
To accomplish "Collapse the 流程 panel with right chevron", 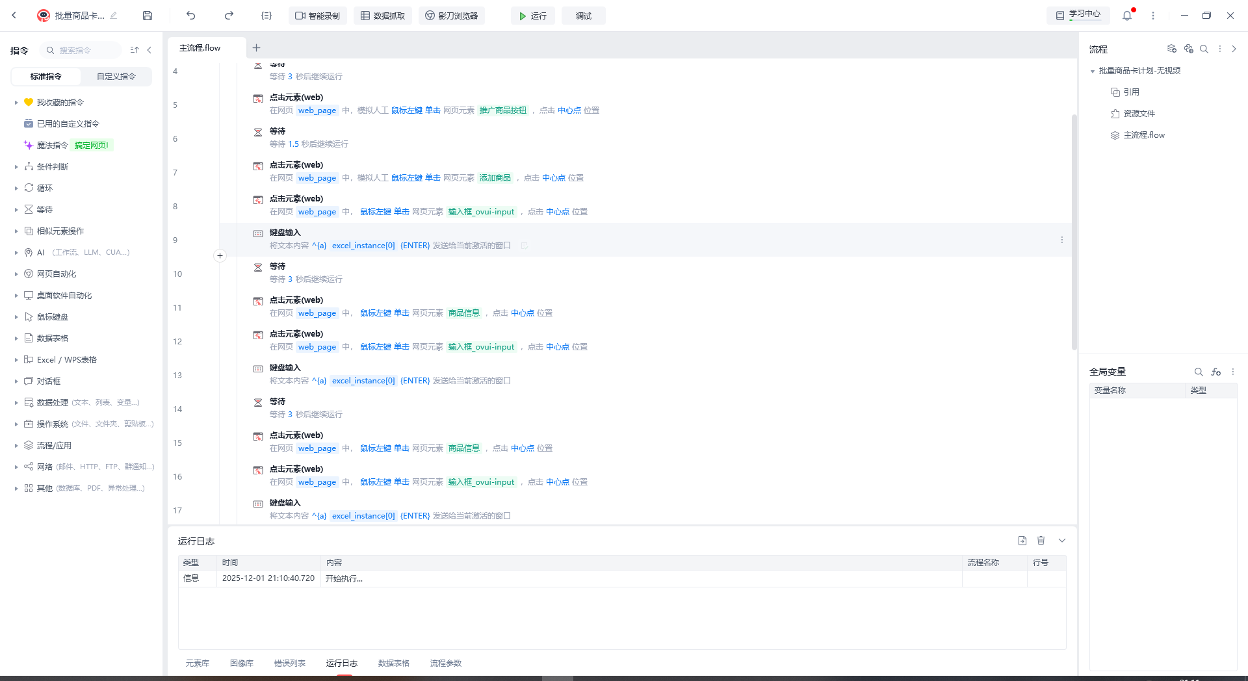I will pyautogui.click(x=1234, y=49).
